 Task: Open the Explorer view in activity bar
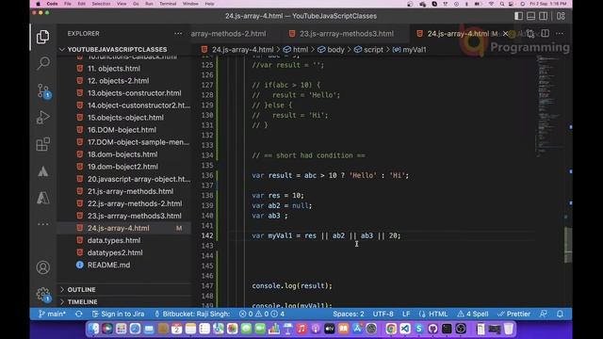tap(42, 37)
